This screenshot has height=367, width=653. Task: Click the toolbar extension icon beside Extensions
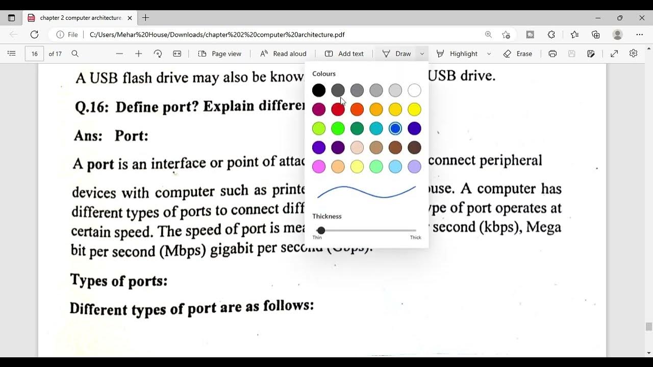[530, 35]
